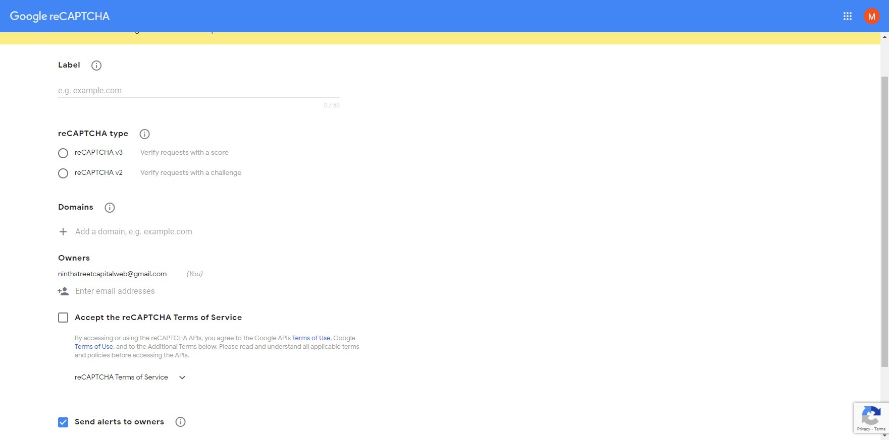Click the scrollbar down arrow
Viewport: 889px width, 440px height.
884,435
